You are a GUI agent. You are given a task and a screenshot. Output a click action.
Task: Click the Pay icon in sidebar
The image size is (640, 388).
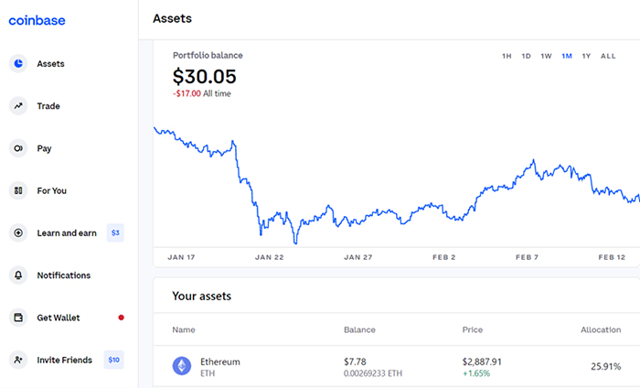18,148
